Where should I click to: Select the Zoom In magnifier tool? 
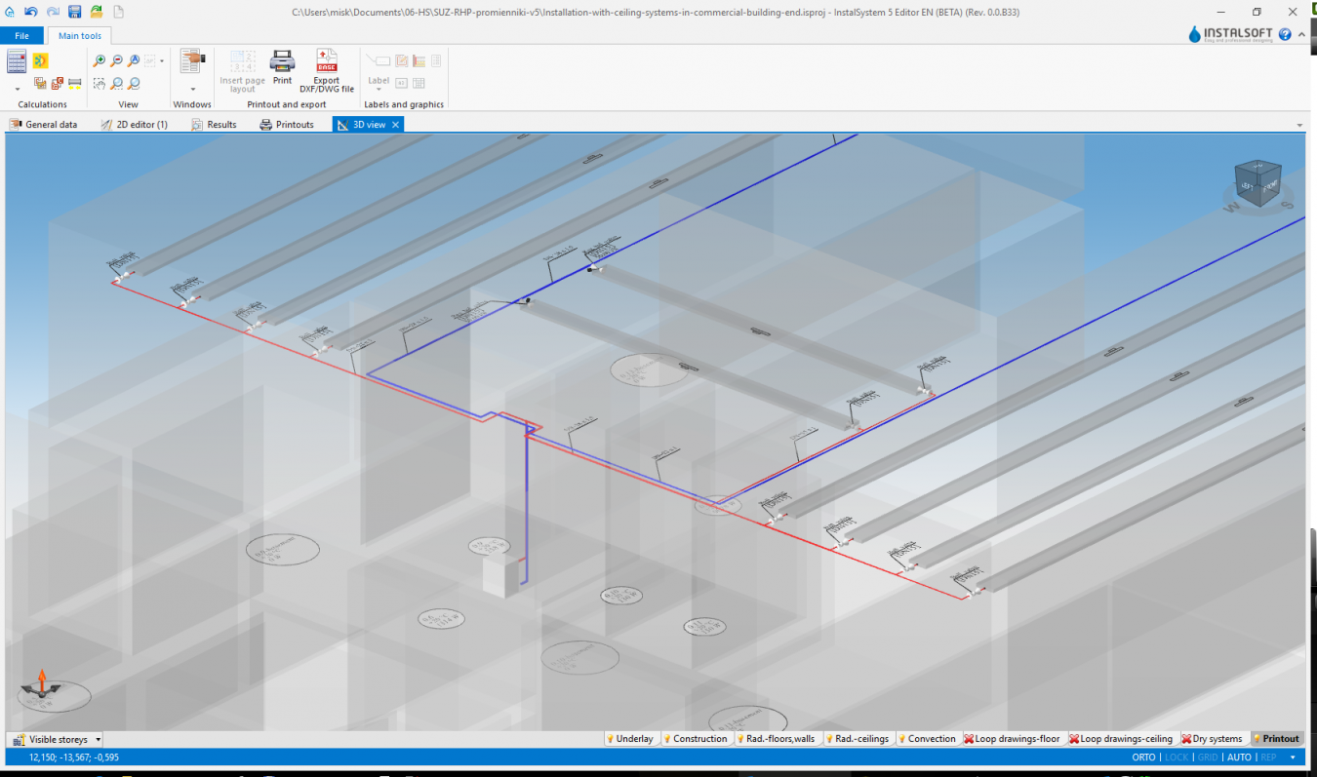99,59
